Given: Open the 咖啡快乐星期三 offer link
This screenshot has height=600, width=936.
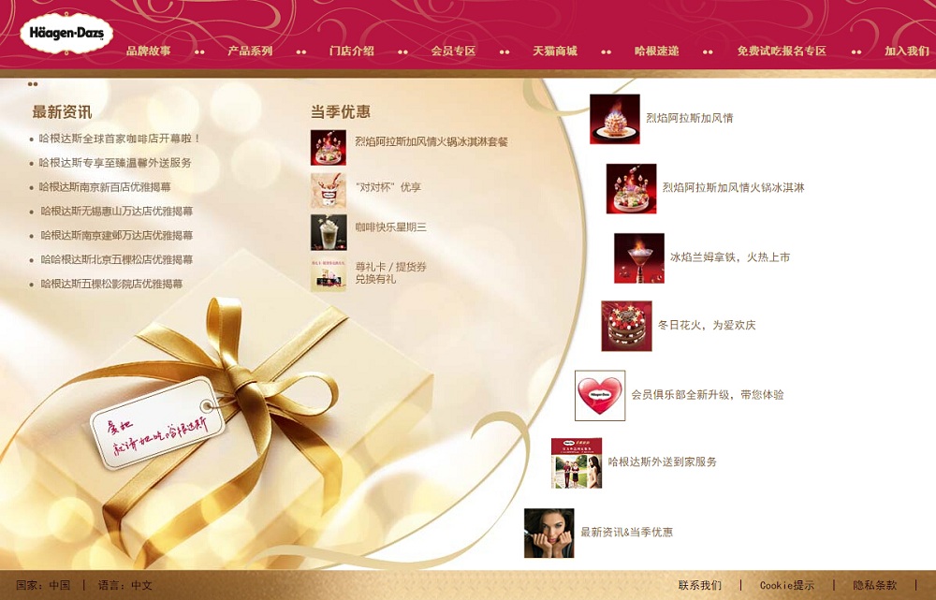Looking at the screenshot, I should coord(391,227).
